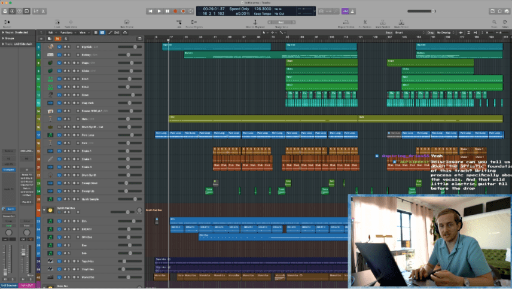
Task: Mute the Perc Loop track
Action: tap(65, 135)
